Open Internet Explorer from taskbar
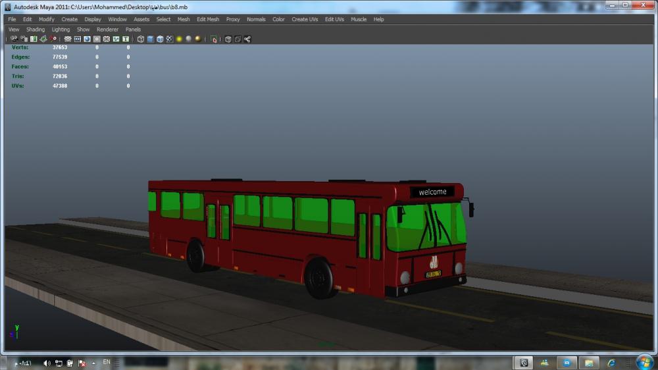This screenshot has height=370, width=658. pyautogui.click(x=611, y=363)
